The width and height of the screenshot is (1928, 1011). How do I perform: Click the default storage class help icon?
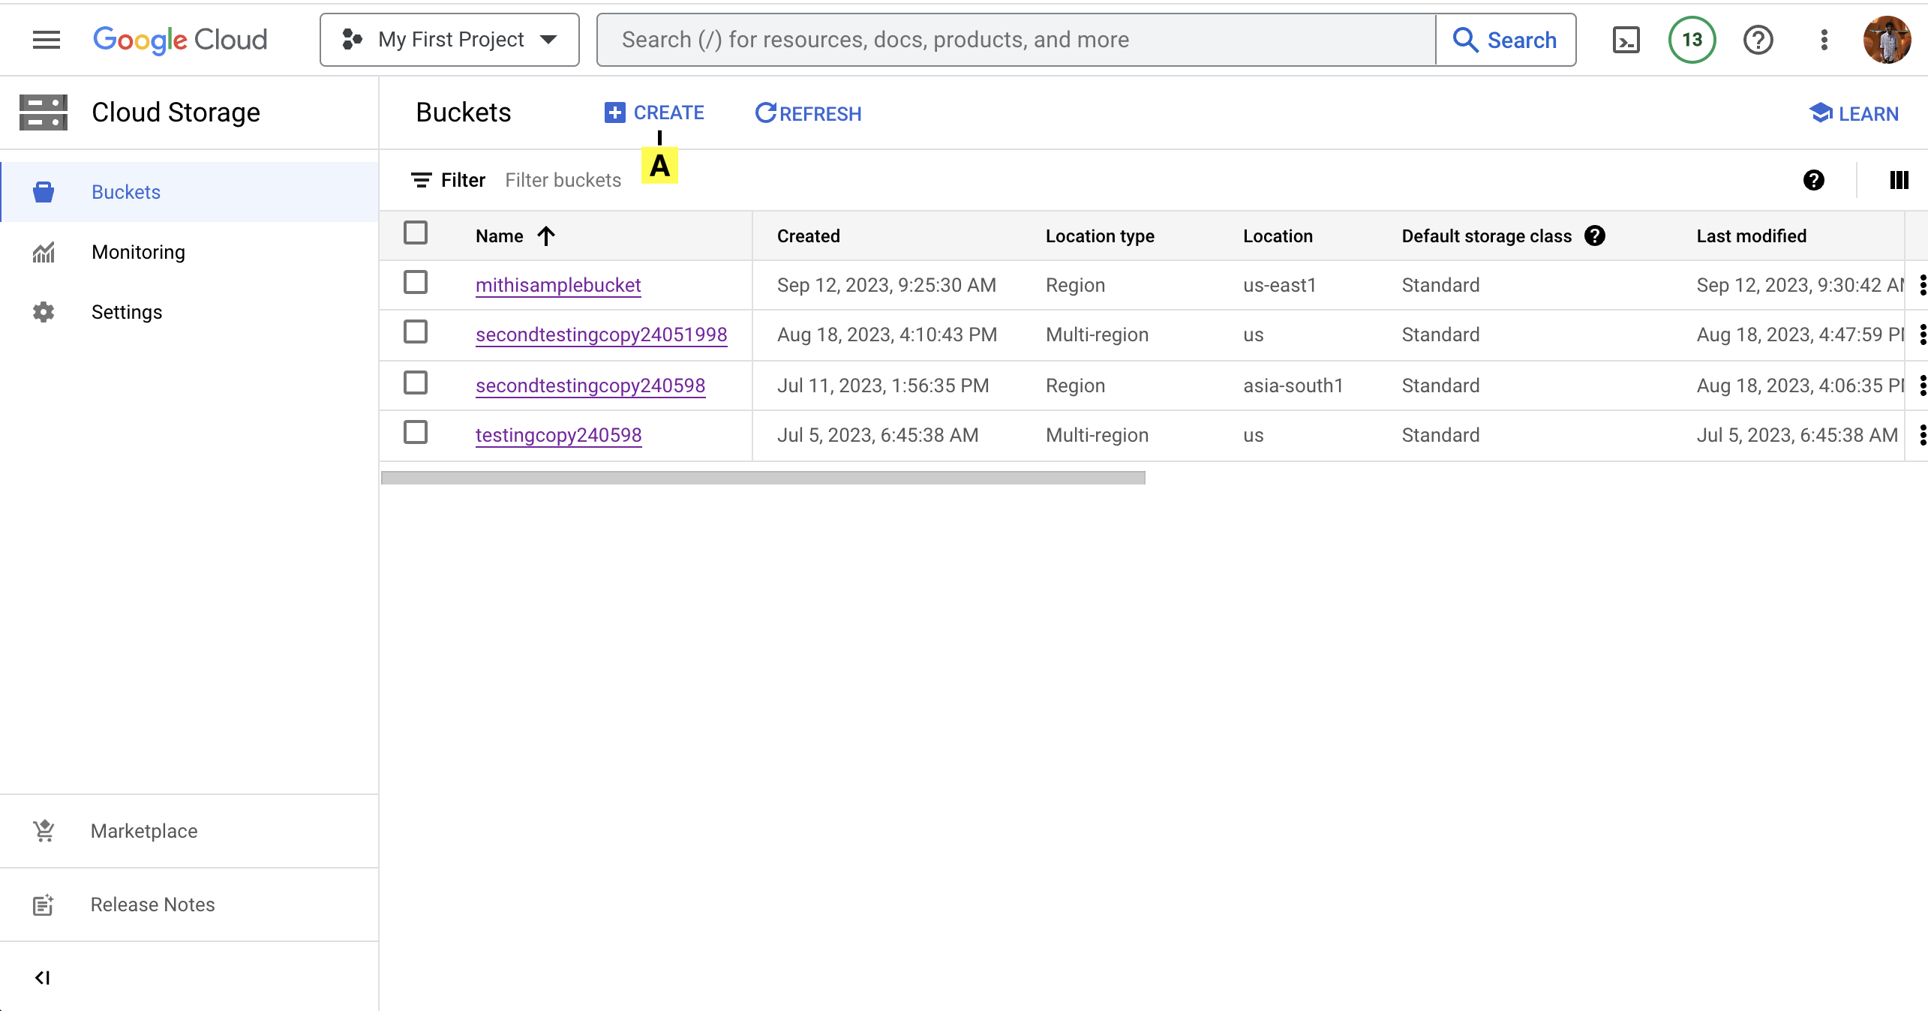point(1595,235)
